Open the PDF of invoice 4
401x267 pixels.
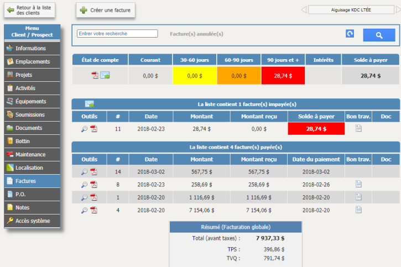(94, 210)
